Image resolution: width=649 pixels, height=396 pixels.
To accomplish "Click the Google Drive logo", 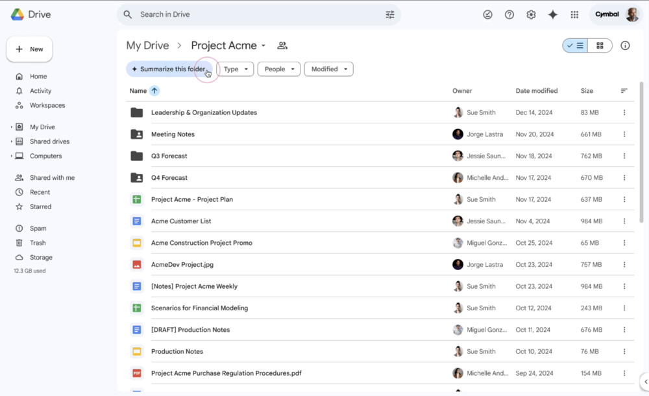I will (18, 14).
